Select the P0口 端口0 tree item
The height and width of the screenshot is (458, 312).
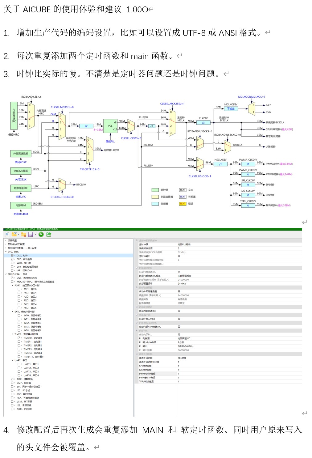click(x=30, y=289)
